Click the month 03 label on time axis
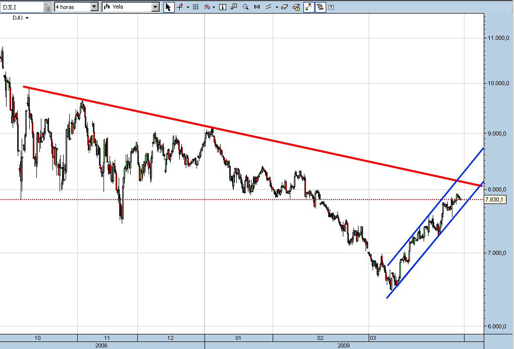 373,338
